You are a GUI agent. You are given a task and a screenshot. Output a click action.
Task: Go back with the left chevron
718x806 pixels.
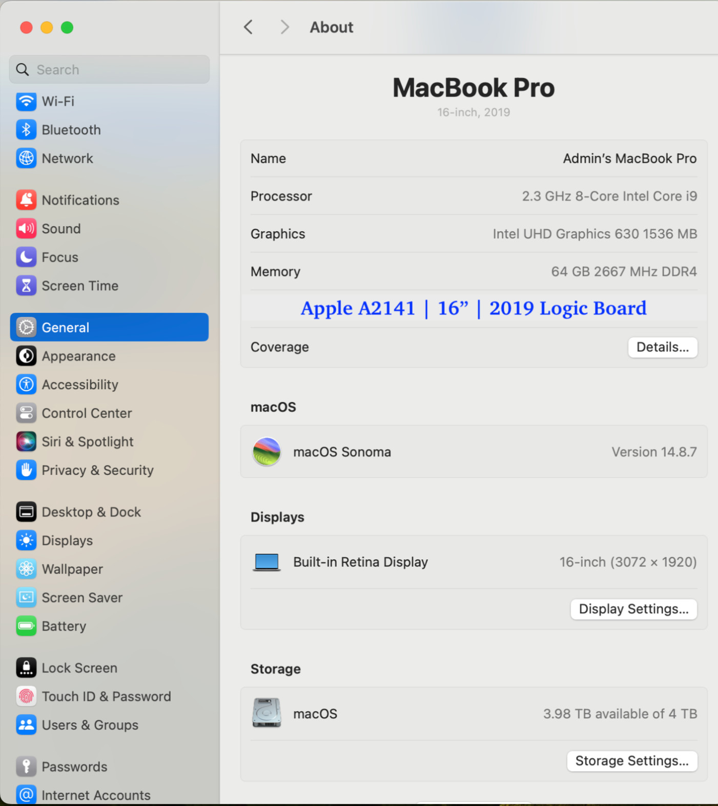(x=249, y=27)
